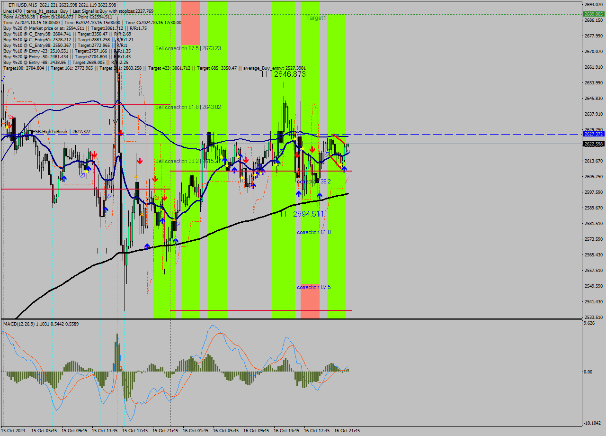Viewport: 606px width, 436px height.
Task: Click the green 2689.005 price tag
Action: tap(594, 14)
